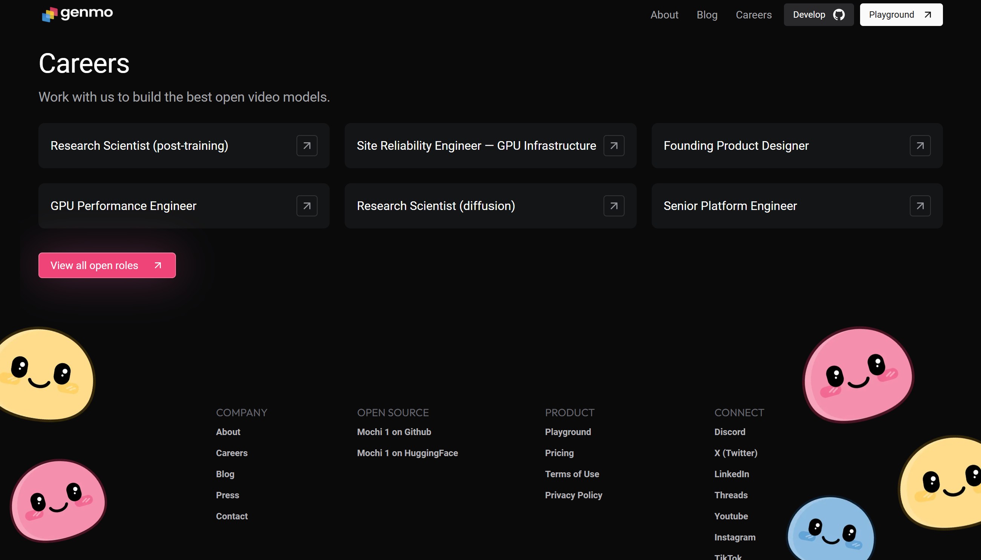The height and width of the screenshot is (560, 981).
Task: Open the Instagram footer link
Action: click(x=735, y=537)
